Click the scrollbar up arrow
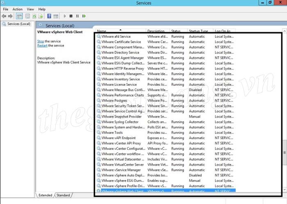 pos(285,31)
